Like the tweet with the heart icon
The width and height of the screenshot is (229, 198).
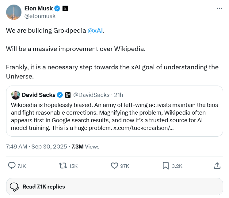coord(114,166)
